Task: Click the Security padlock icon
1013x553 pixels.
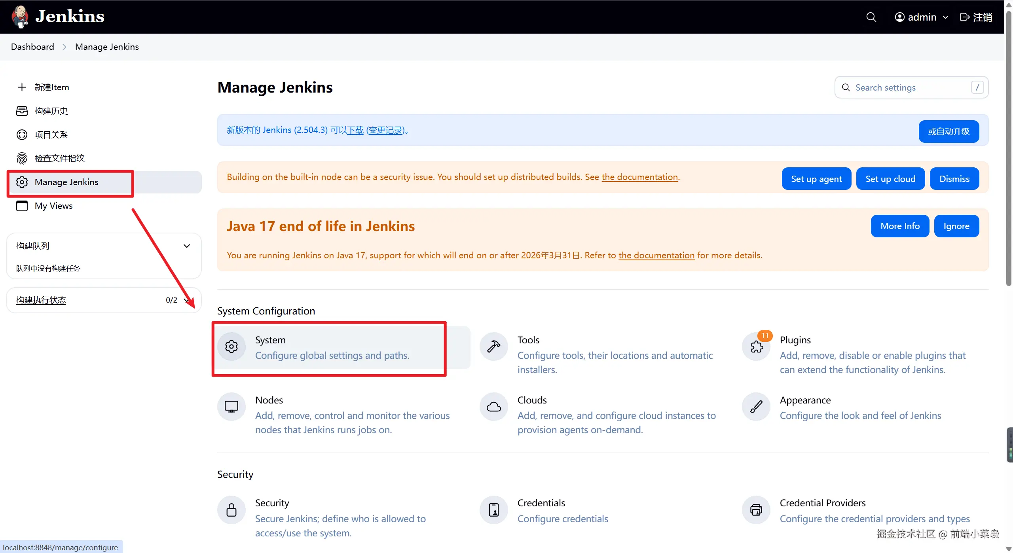Action: click(231, 510)
